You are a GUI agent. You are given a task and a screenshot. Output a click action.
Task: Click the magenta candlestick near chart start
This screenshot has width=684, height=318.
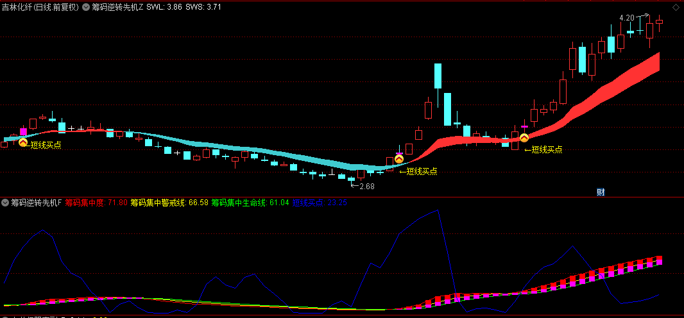(x=23, y=131)
